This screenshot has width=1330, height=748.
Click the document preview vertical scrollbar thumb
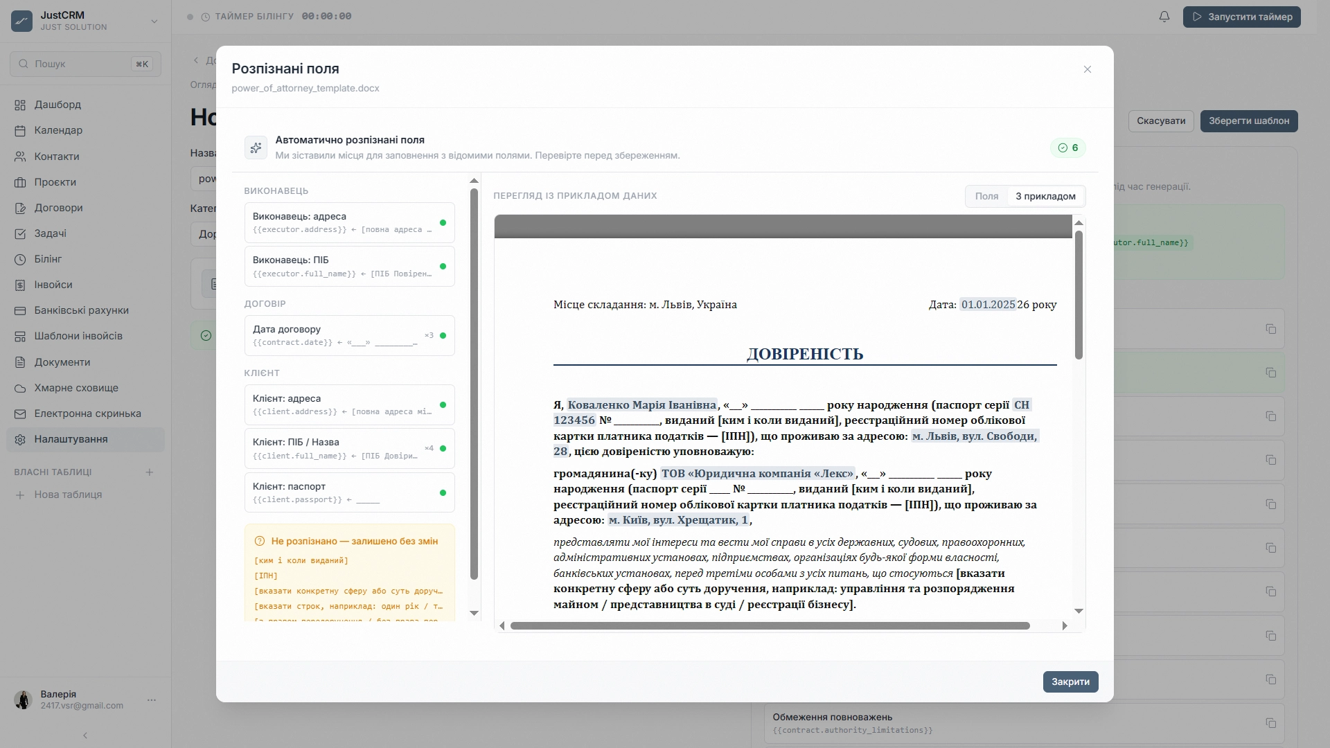pyautogui.click(x=1079, y=295)
